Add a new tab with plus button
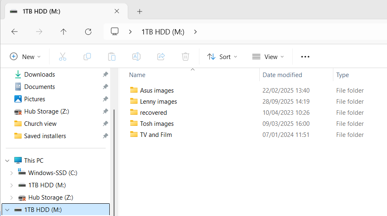The width and height of the screenshot is (387, 216). tap(140, 11)
